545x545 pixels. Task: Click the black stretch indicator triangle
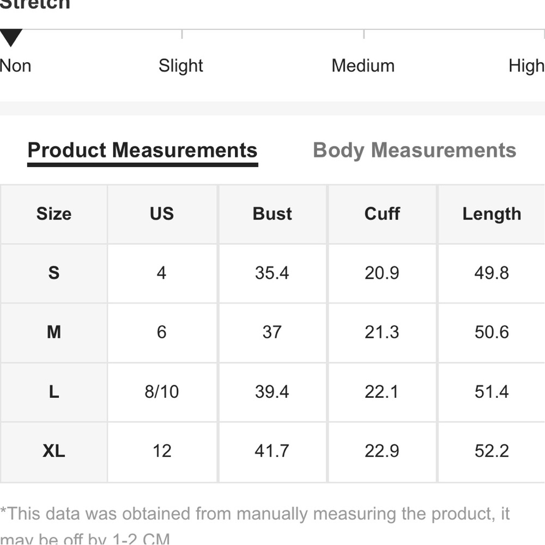click(x=11, y=38)
